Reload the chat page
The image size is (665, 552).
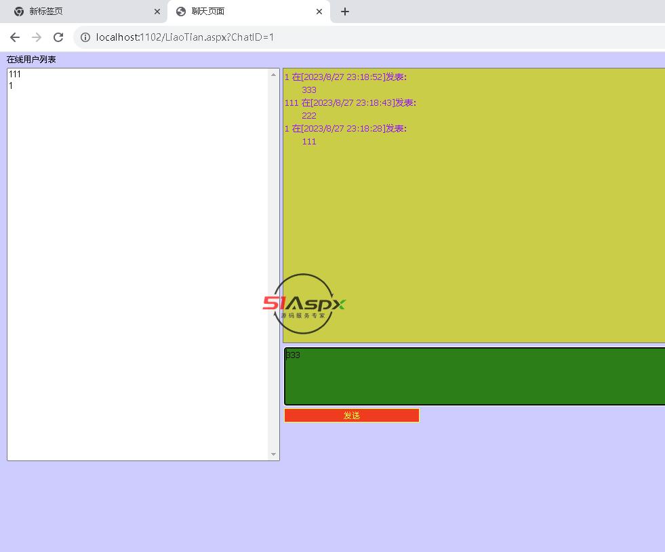[x=58, y=37]
